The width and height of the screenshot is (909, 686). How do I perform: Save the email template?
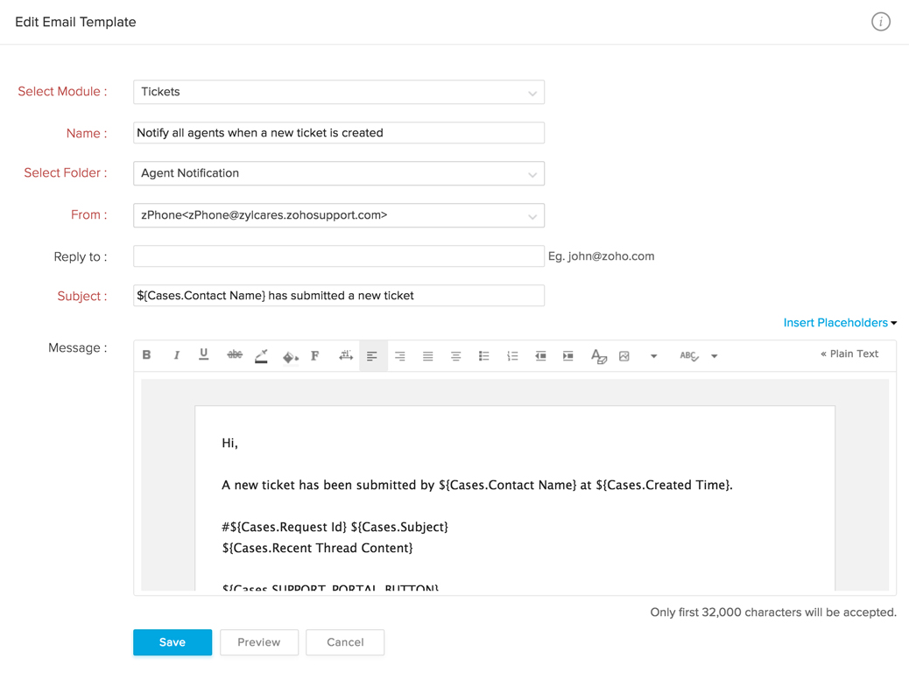click(173, 642)
